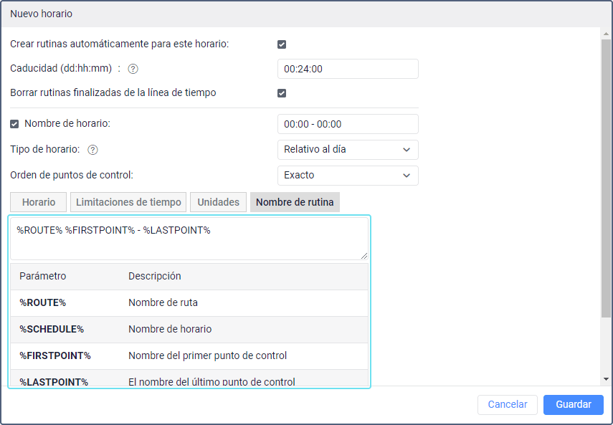
Task: Focus the Caducidad 00:24:00 field
Action: (348, 69)
